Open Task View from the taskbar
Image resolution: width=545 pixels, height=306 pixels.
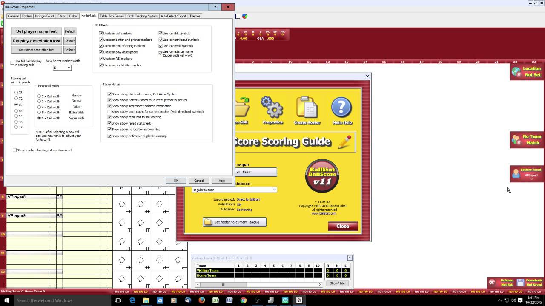coord(118,300)
